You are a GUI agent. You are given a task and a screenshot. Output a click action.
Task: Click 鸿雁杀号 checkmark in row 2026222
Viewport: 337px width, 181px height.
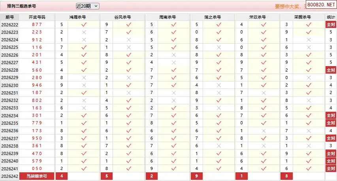click(84, 25)
